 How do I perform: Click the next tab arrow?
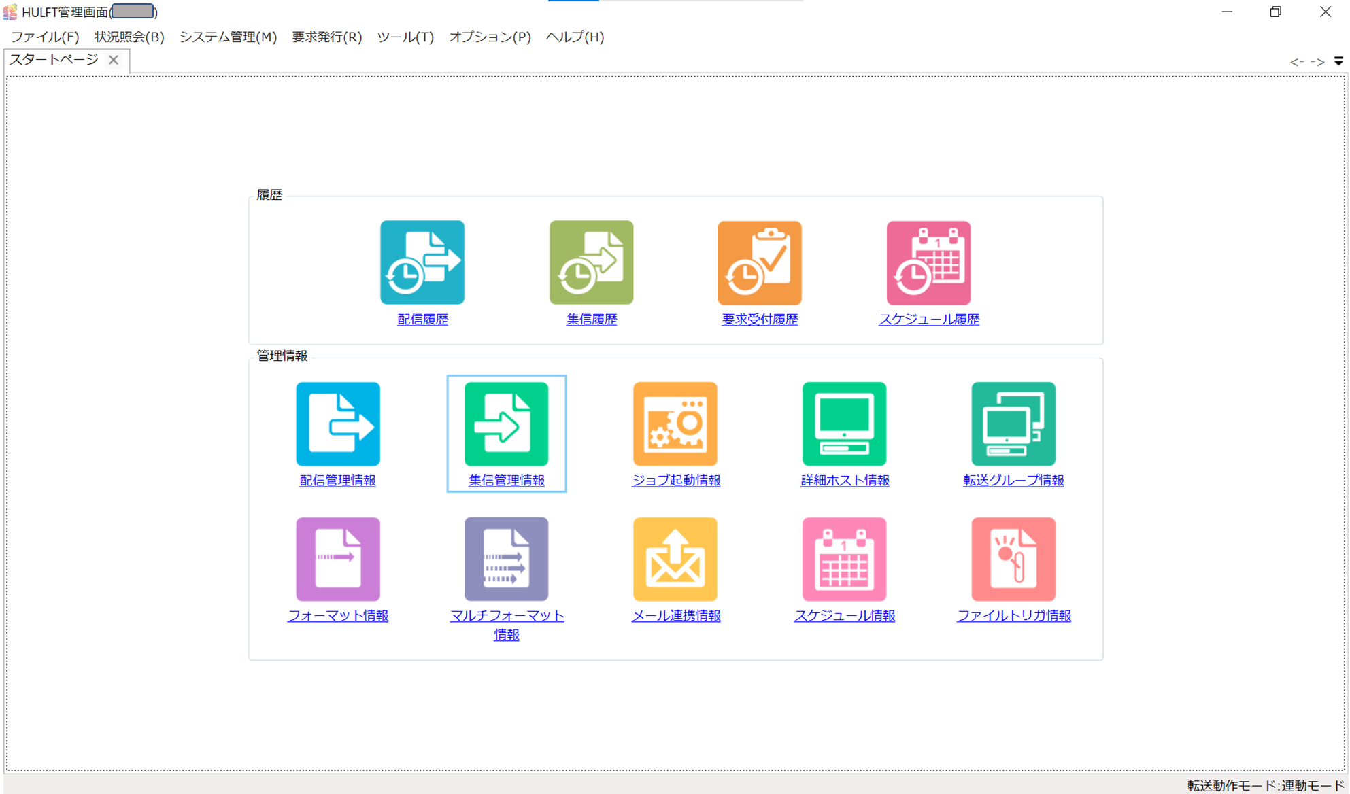coord(1317,61)
